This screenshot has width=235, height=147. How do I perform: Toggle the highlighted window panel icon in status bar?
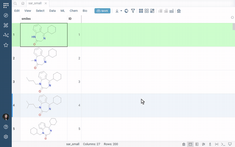190,144
